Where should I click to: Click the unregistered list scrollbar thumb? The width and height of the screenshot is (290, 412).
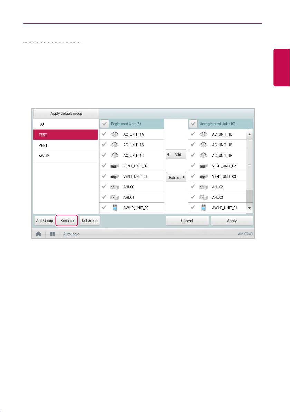(249, 166)
